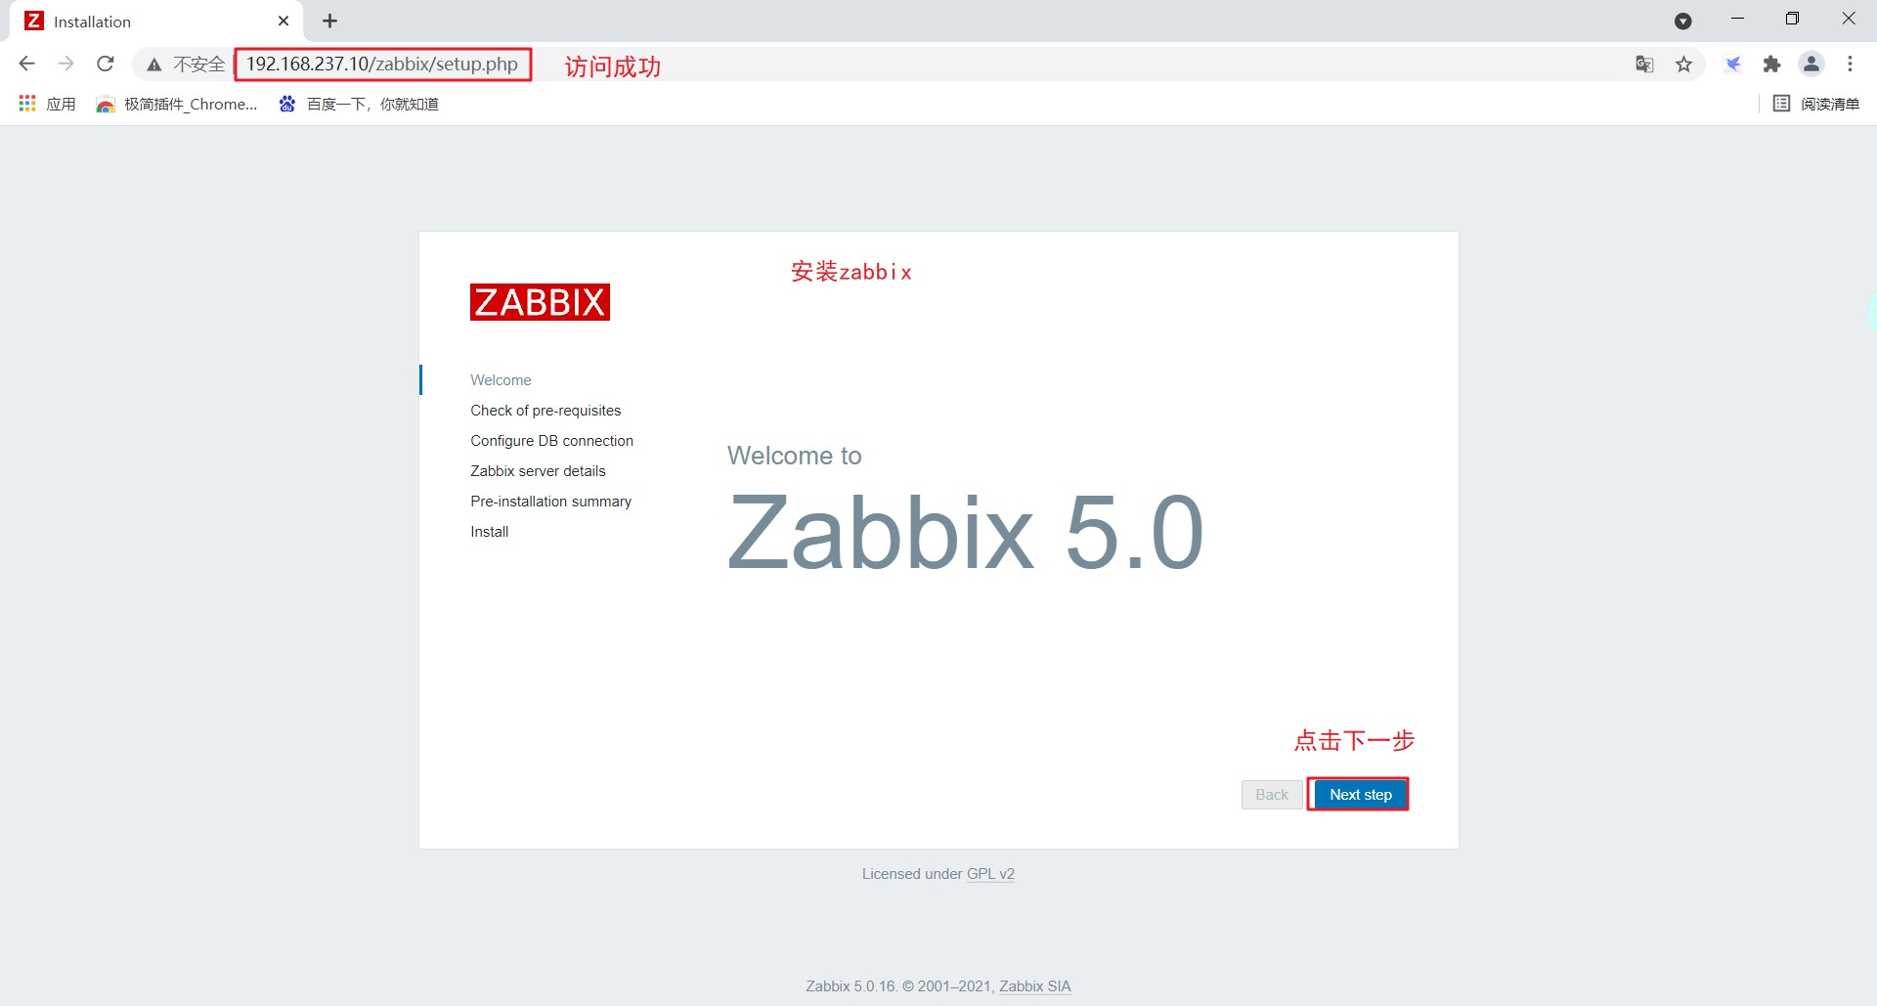Click the blue bird extension icon

click(x=1733, y=65)
